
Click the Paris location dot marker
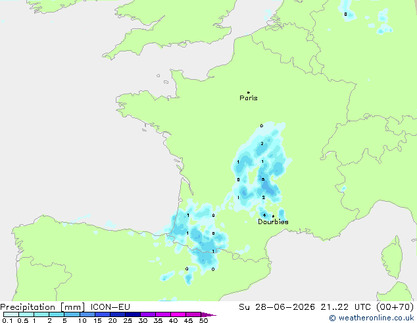249,92
